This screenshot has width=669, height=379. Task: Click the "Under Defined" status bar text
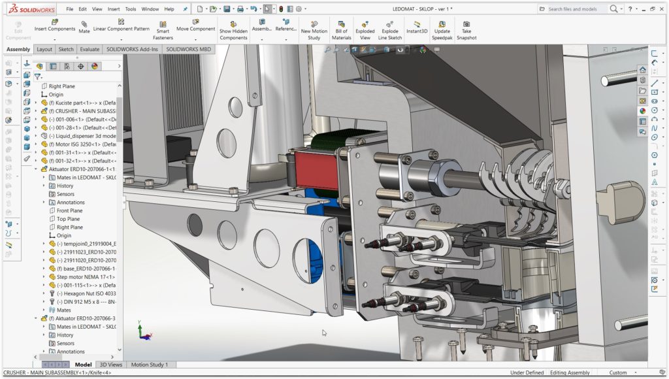tap(527, 372)
